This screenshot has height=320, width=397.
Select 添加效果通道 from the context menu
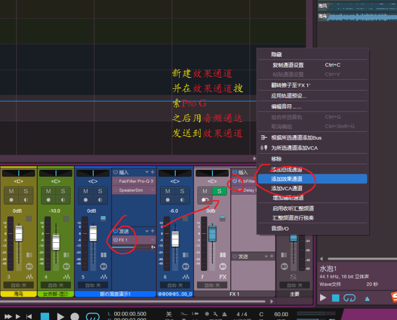pyautogui.click(x=287, y=179)
